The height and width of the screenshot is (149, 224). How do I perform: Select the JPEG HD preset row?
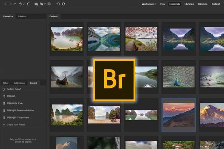click(23, 96)
